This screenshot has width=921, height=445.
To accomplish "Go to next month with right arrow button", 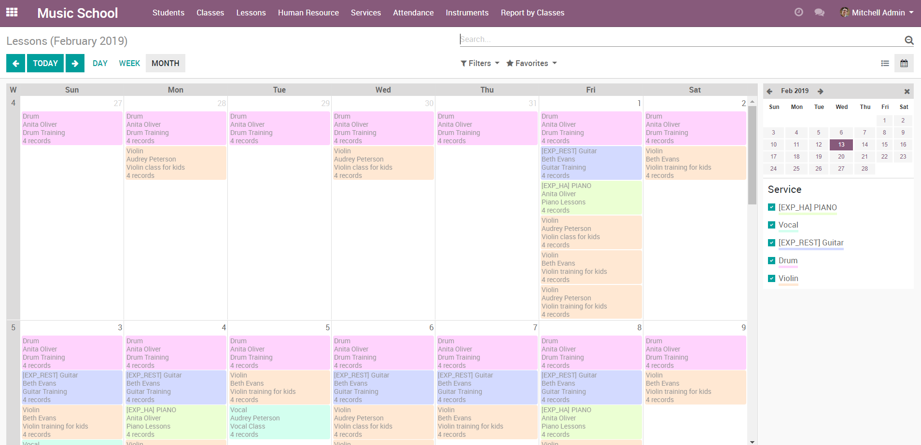I will point(75,63).
